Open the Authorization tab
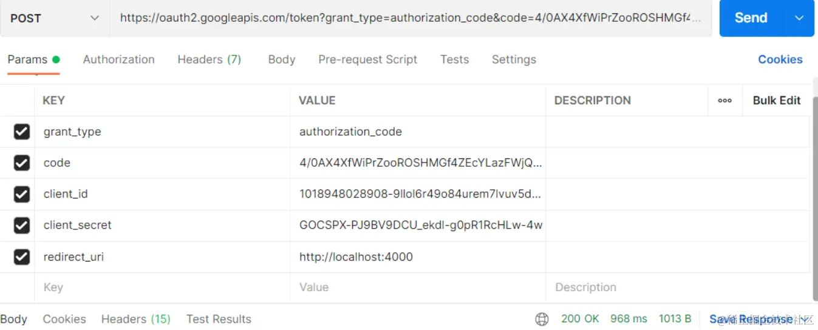Viewport: 818px width, 330px height. click(119, 59)
